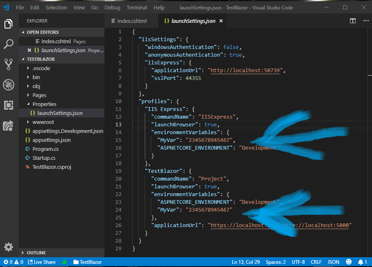Collapse the TESTBLAZOR section
The width and height of the screenshot is (372, 267).
point(62,59)
